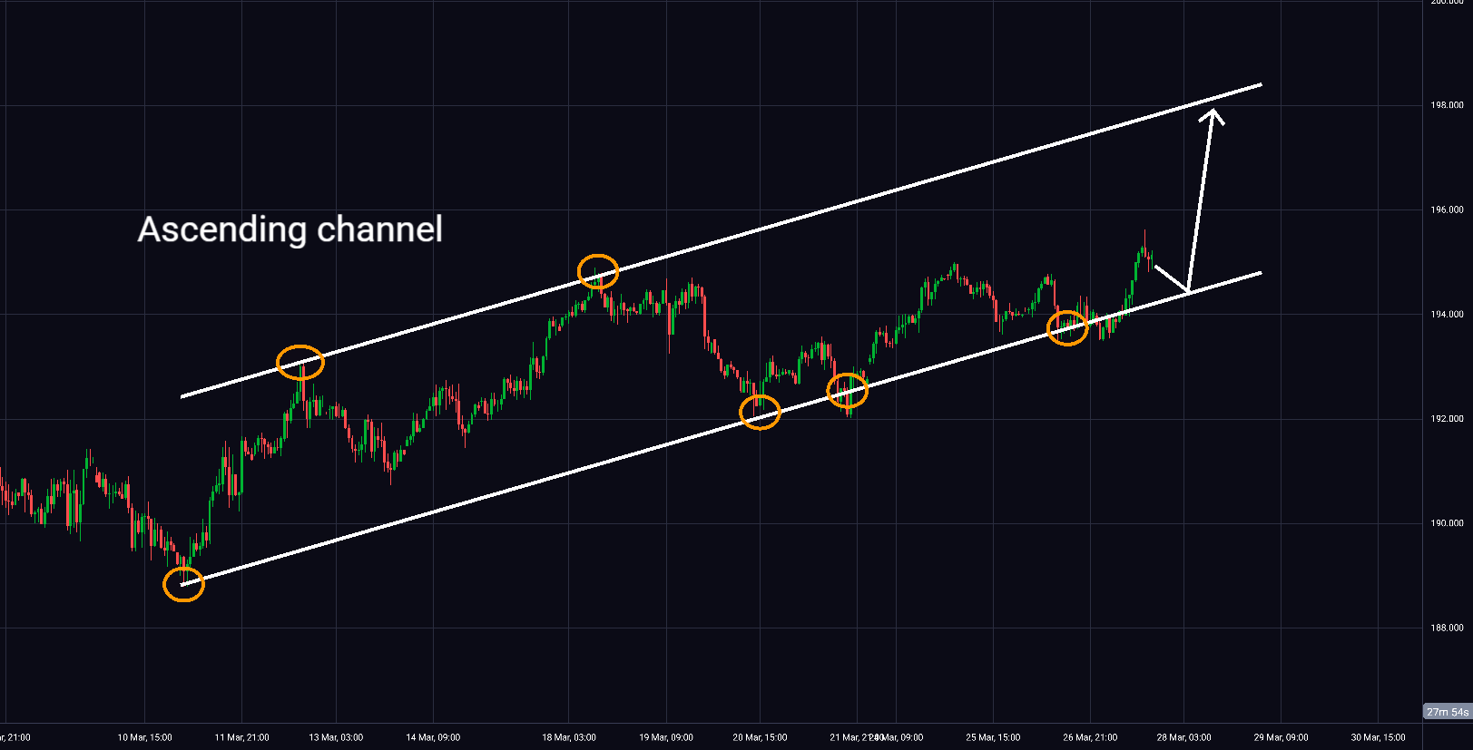Image resolution: width=1473 pixels, height=750 pixels.
Task: Select the "25 Mar, 15:00" time label
Action: click(993, 737)
